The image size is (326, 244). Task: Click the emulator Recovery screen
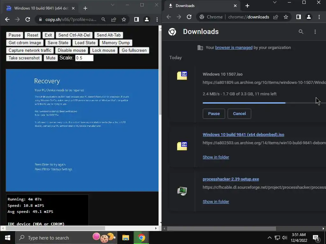pos(82,130)
